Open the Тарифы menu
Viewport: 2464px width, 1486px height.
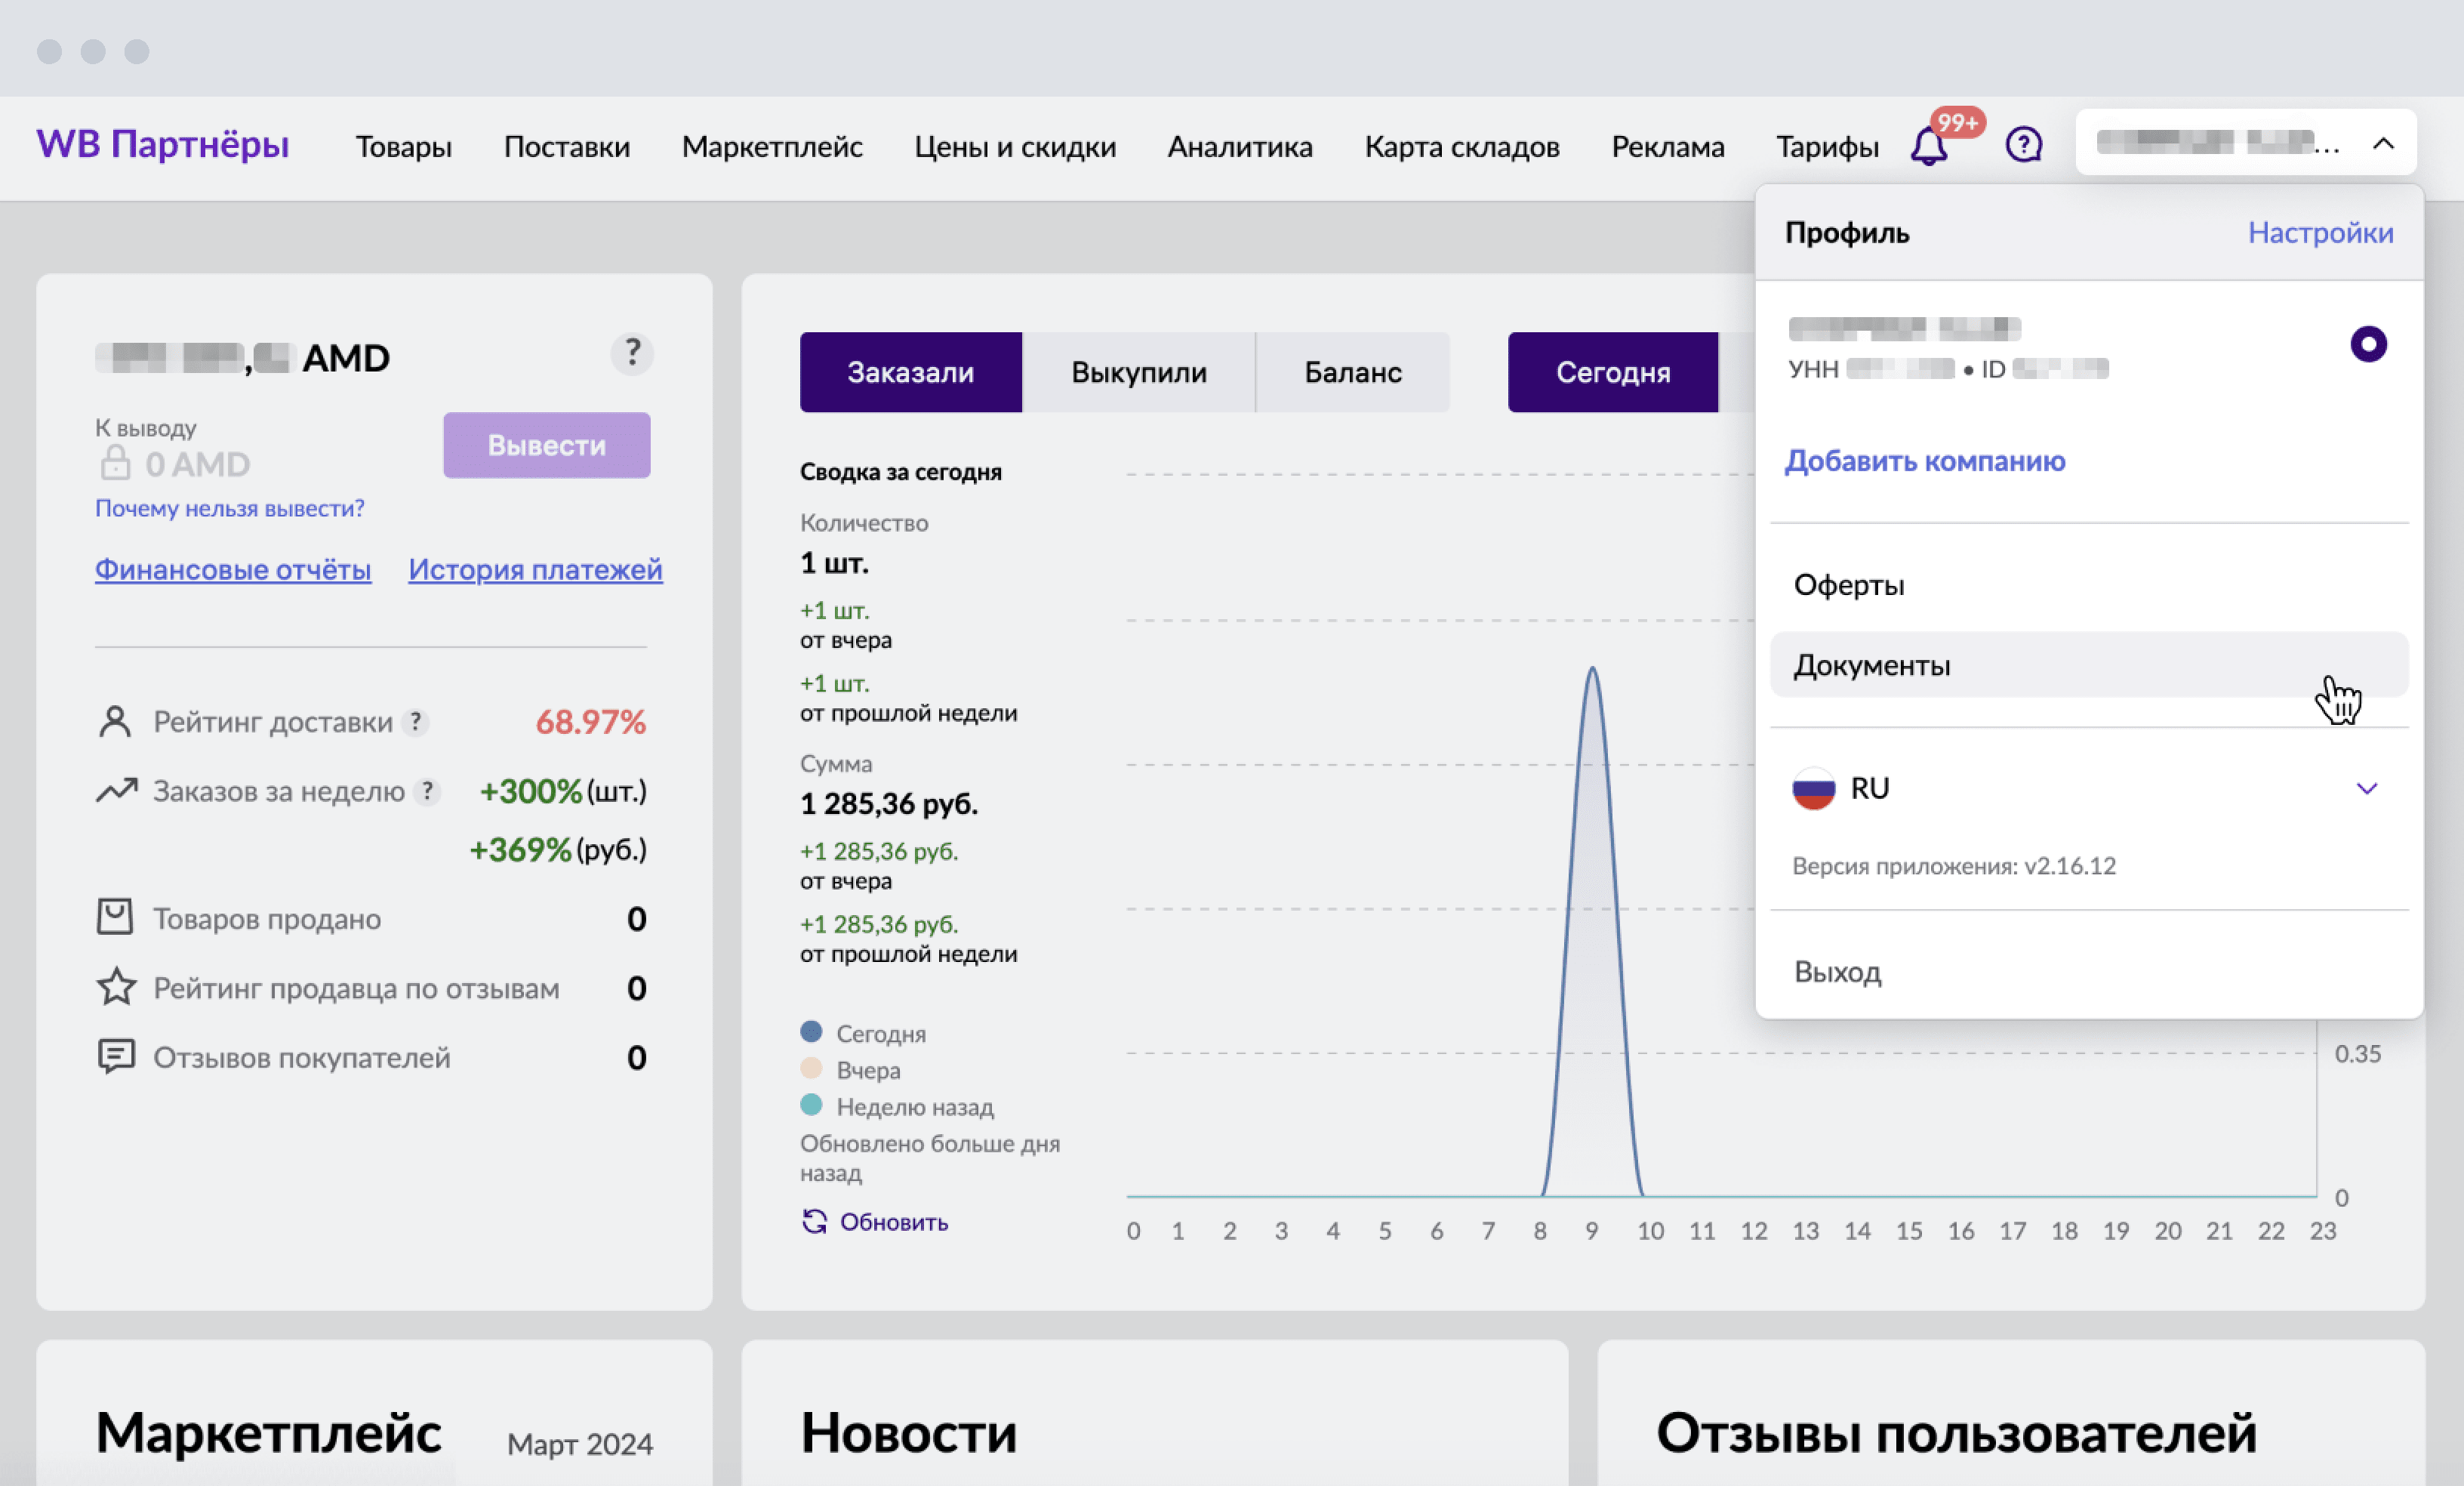tap(1827, 147)
